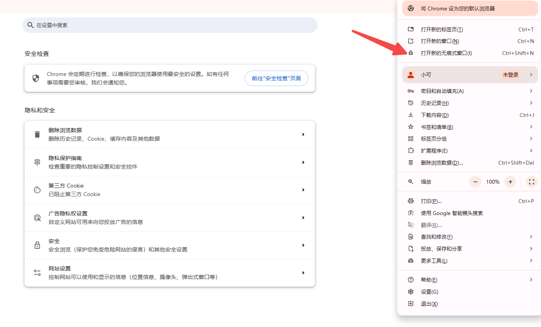
Task: Select 打开新的标签页(T) menu item
Action: [469, 29]
